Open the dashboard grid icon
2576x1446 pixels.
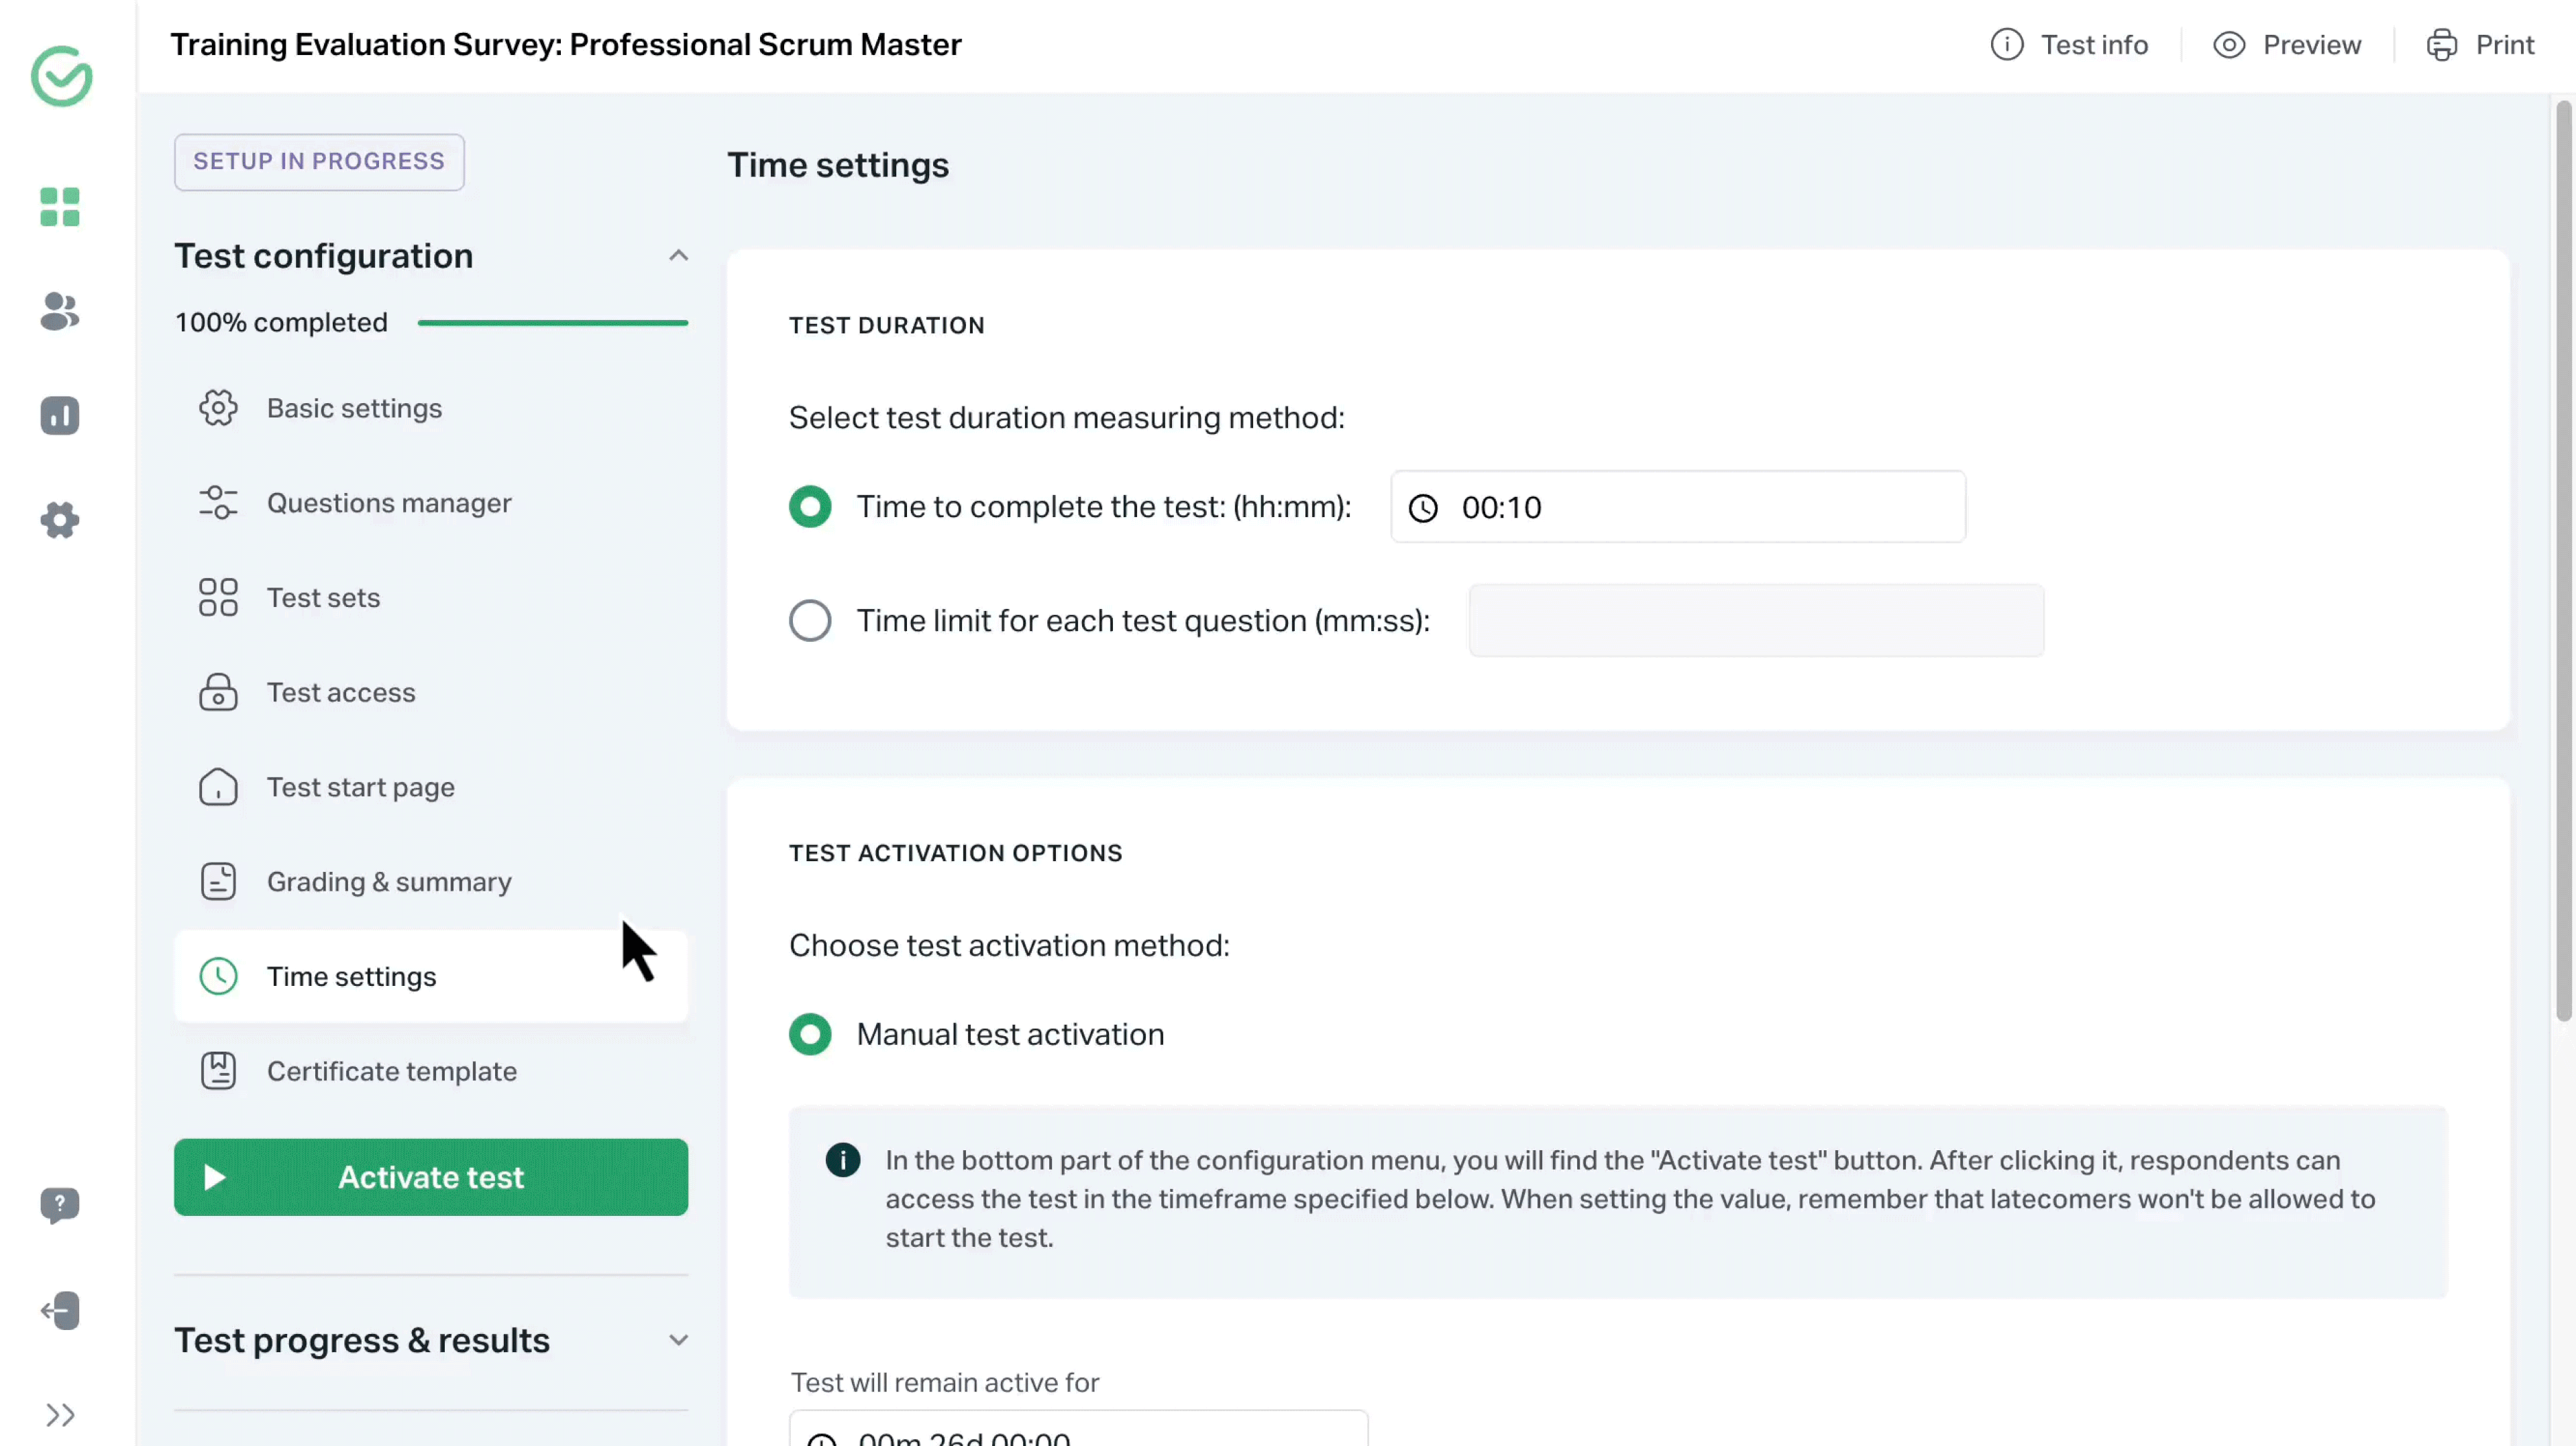point(59,207)
